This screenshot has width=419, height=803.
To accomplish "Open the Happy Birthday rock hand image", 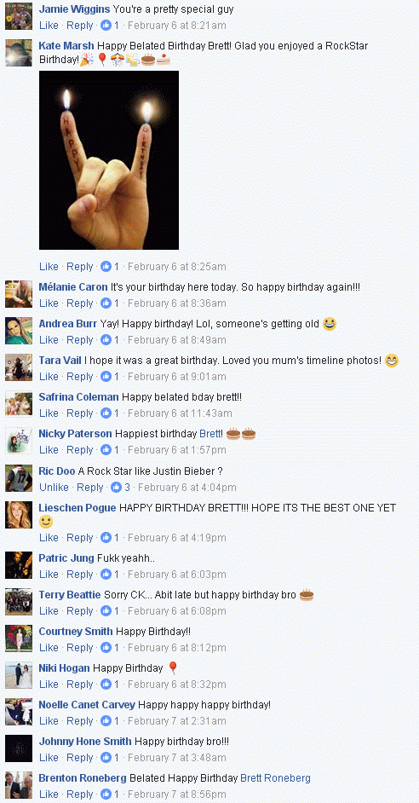I will click(109, 160).
